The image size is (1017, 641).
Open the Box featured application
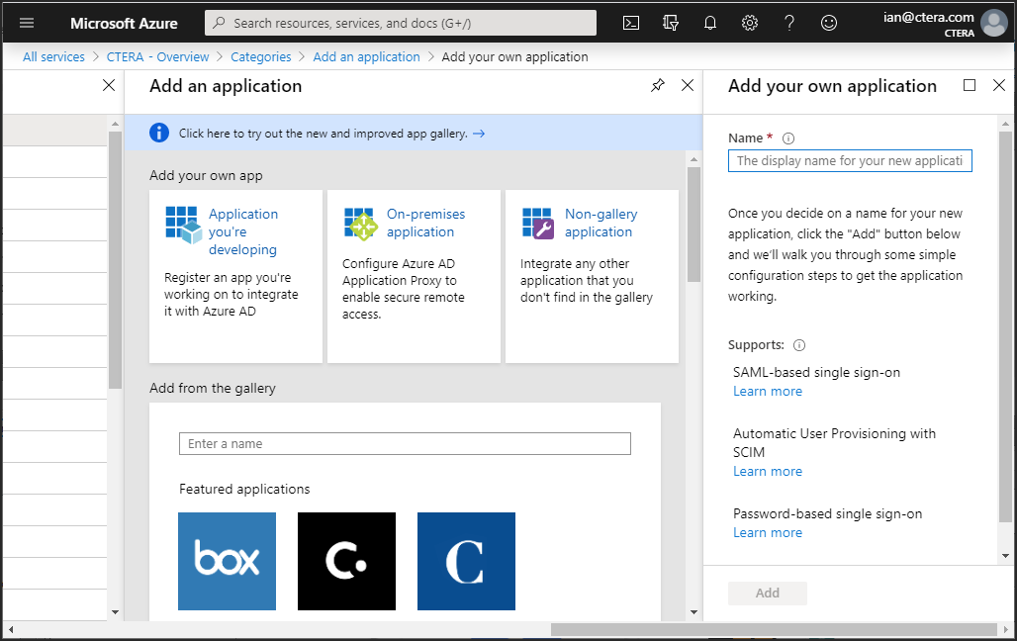(x=227, y=561)
